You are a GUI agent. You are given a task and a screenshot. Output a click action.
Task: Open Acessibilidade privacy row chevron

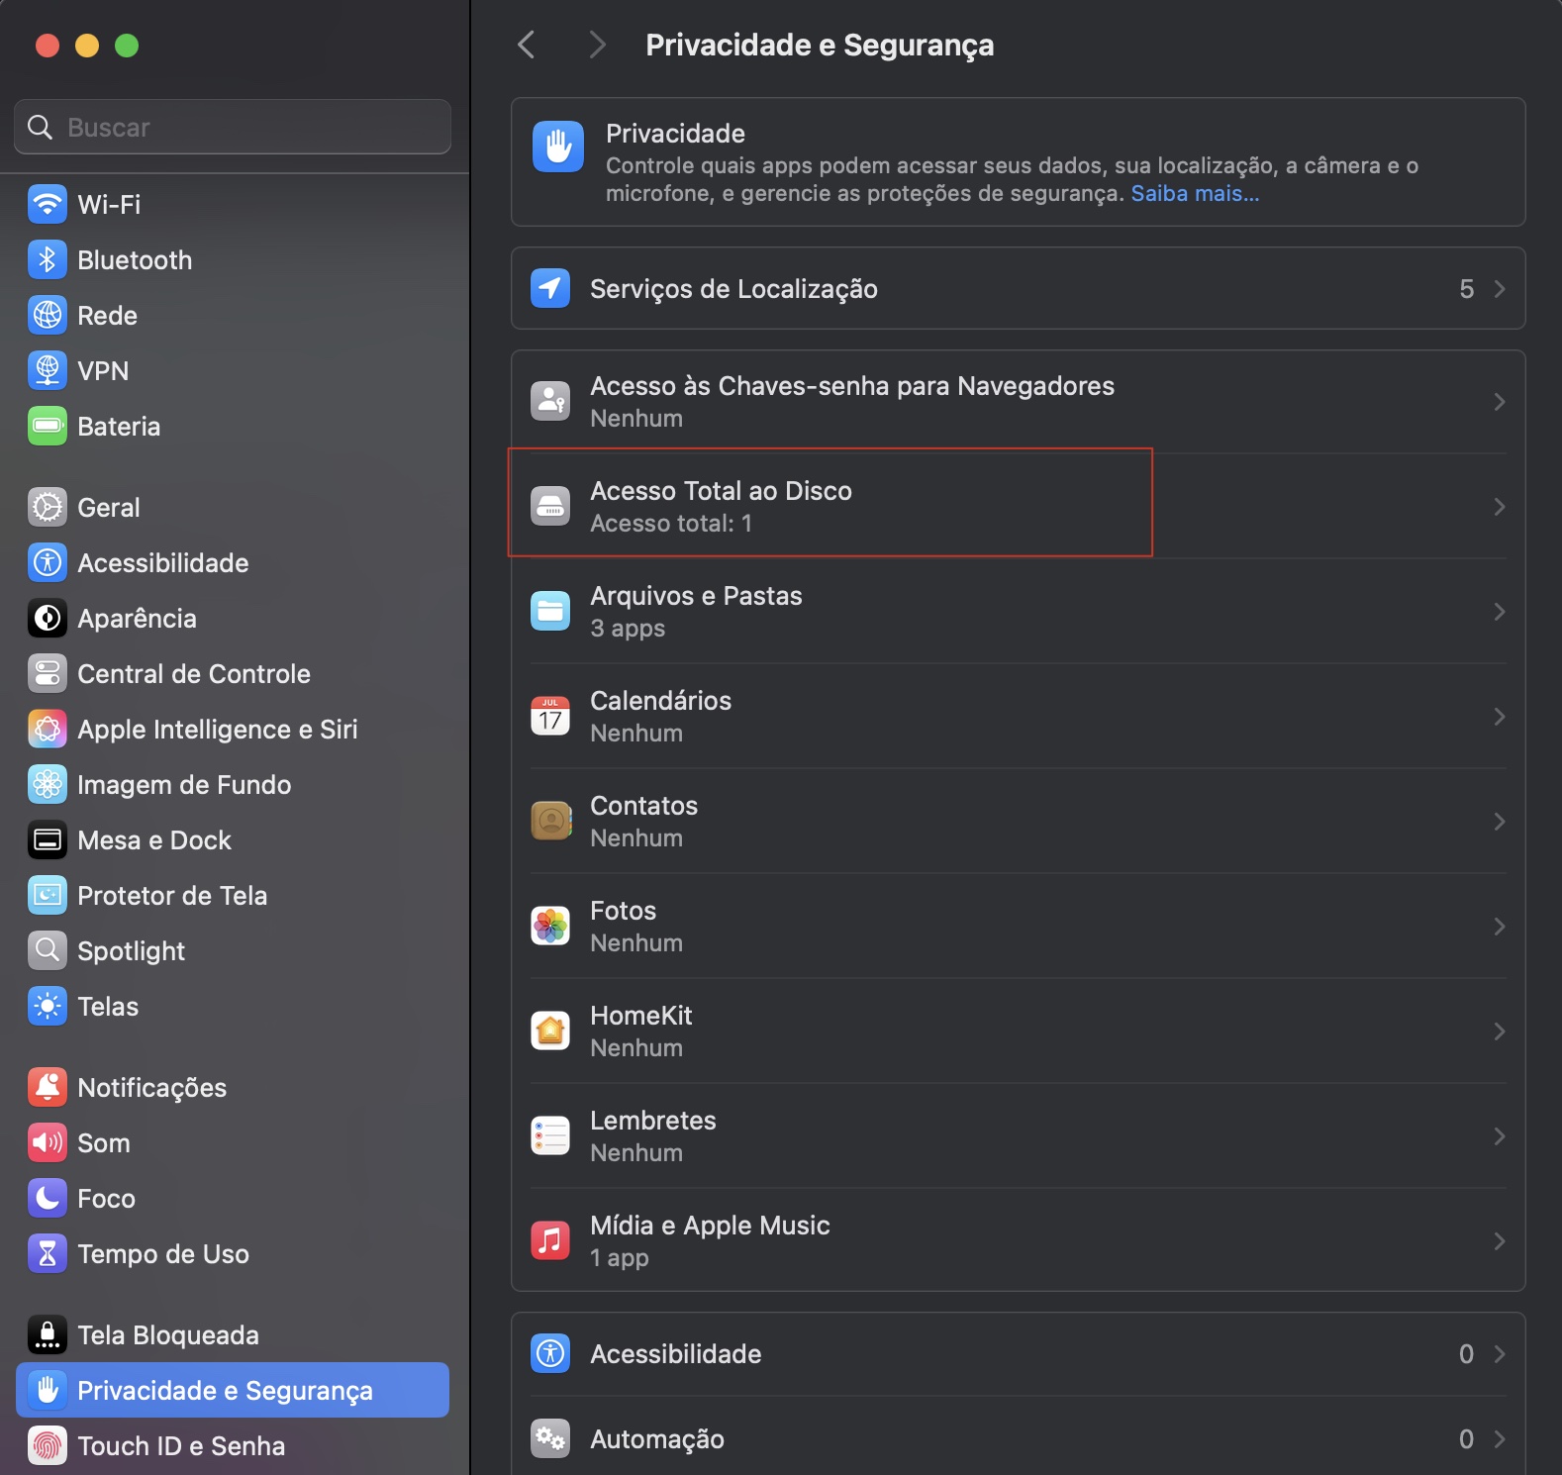coord(1500,1354)
